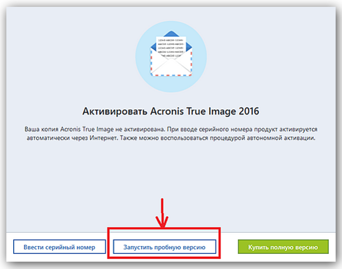
Task: Click the blue envelope flap tip
Action: pos(171,33)
